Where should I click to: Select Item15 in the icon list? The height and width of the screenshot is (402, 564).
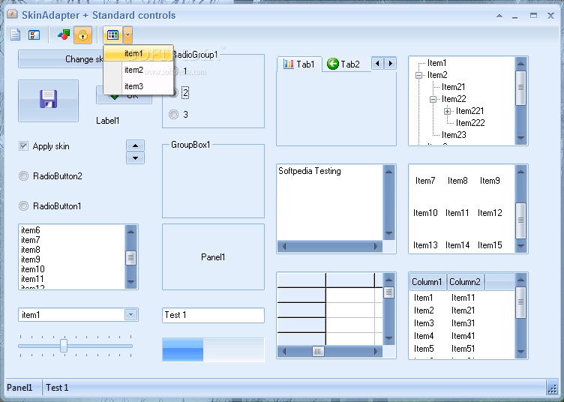490,245
